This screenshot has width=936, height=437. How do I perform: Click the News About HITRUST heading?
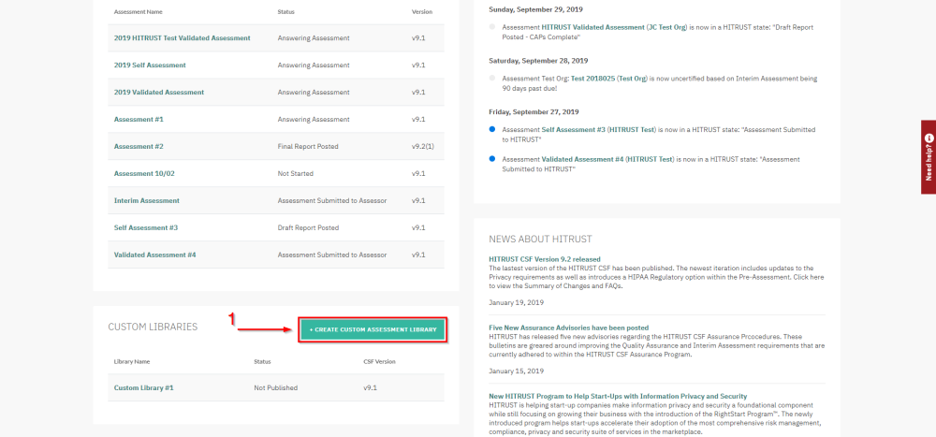pos(540,239)
